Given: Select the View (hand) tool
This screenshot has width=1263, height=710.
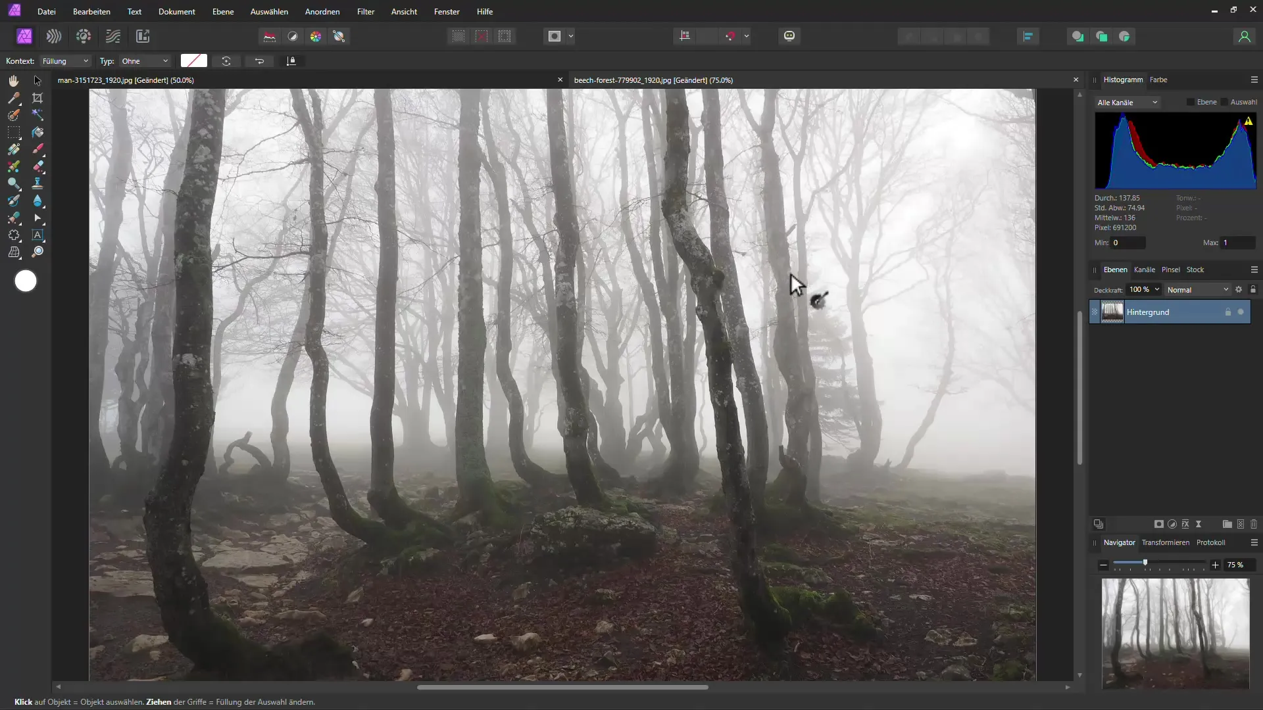Looking at the screenshot, I should pos(14,81).
